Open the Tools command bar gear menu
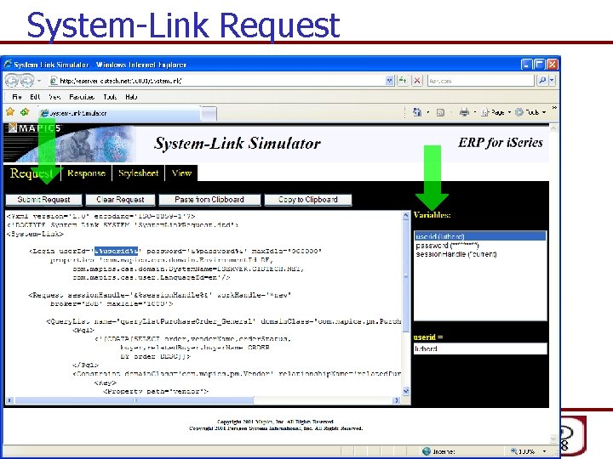The height and width of the screenshot is (459, 613). tap(530, 112)
